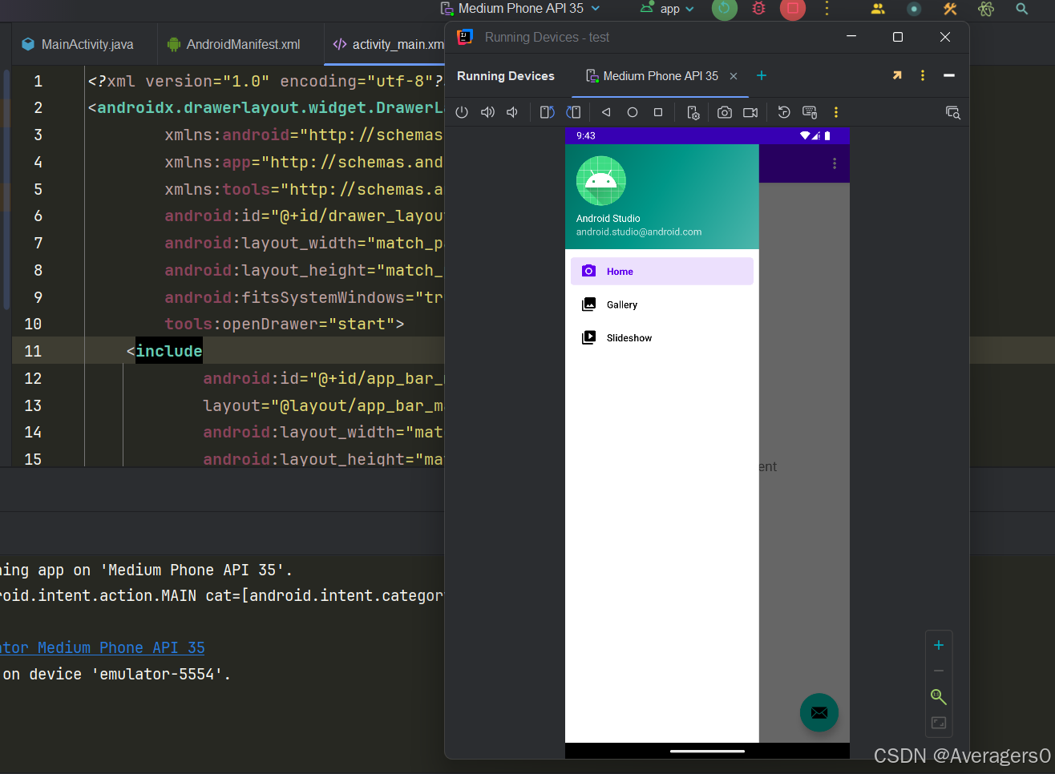Viewport: 1055px width, 774px height.
Task: Tap the mail floating action button
Action: coord(819,712)
